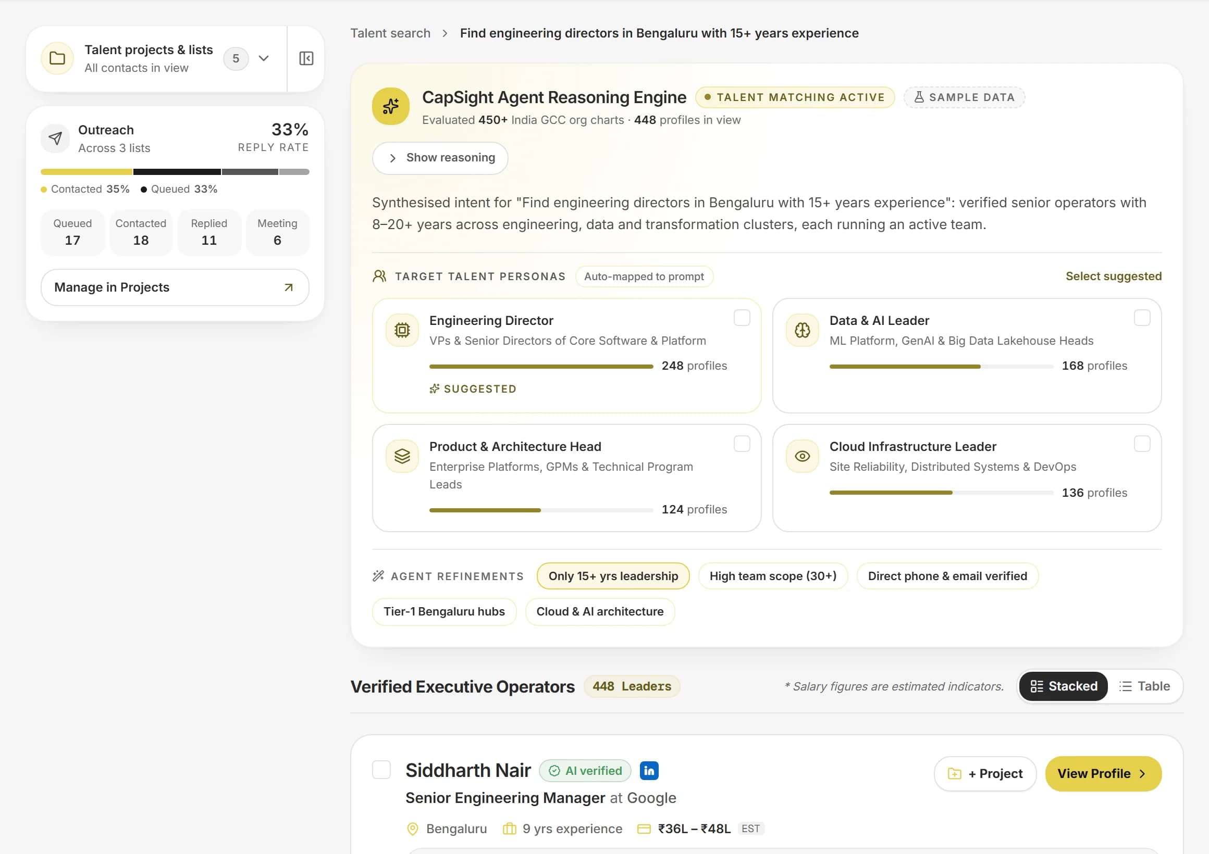This screenshot has width=1209, height=854.
Task: Expand Show reasoning
Action: click(x=440, y=158)
